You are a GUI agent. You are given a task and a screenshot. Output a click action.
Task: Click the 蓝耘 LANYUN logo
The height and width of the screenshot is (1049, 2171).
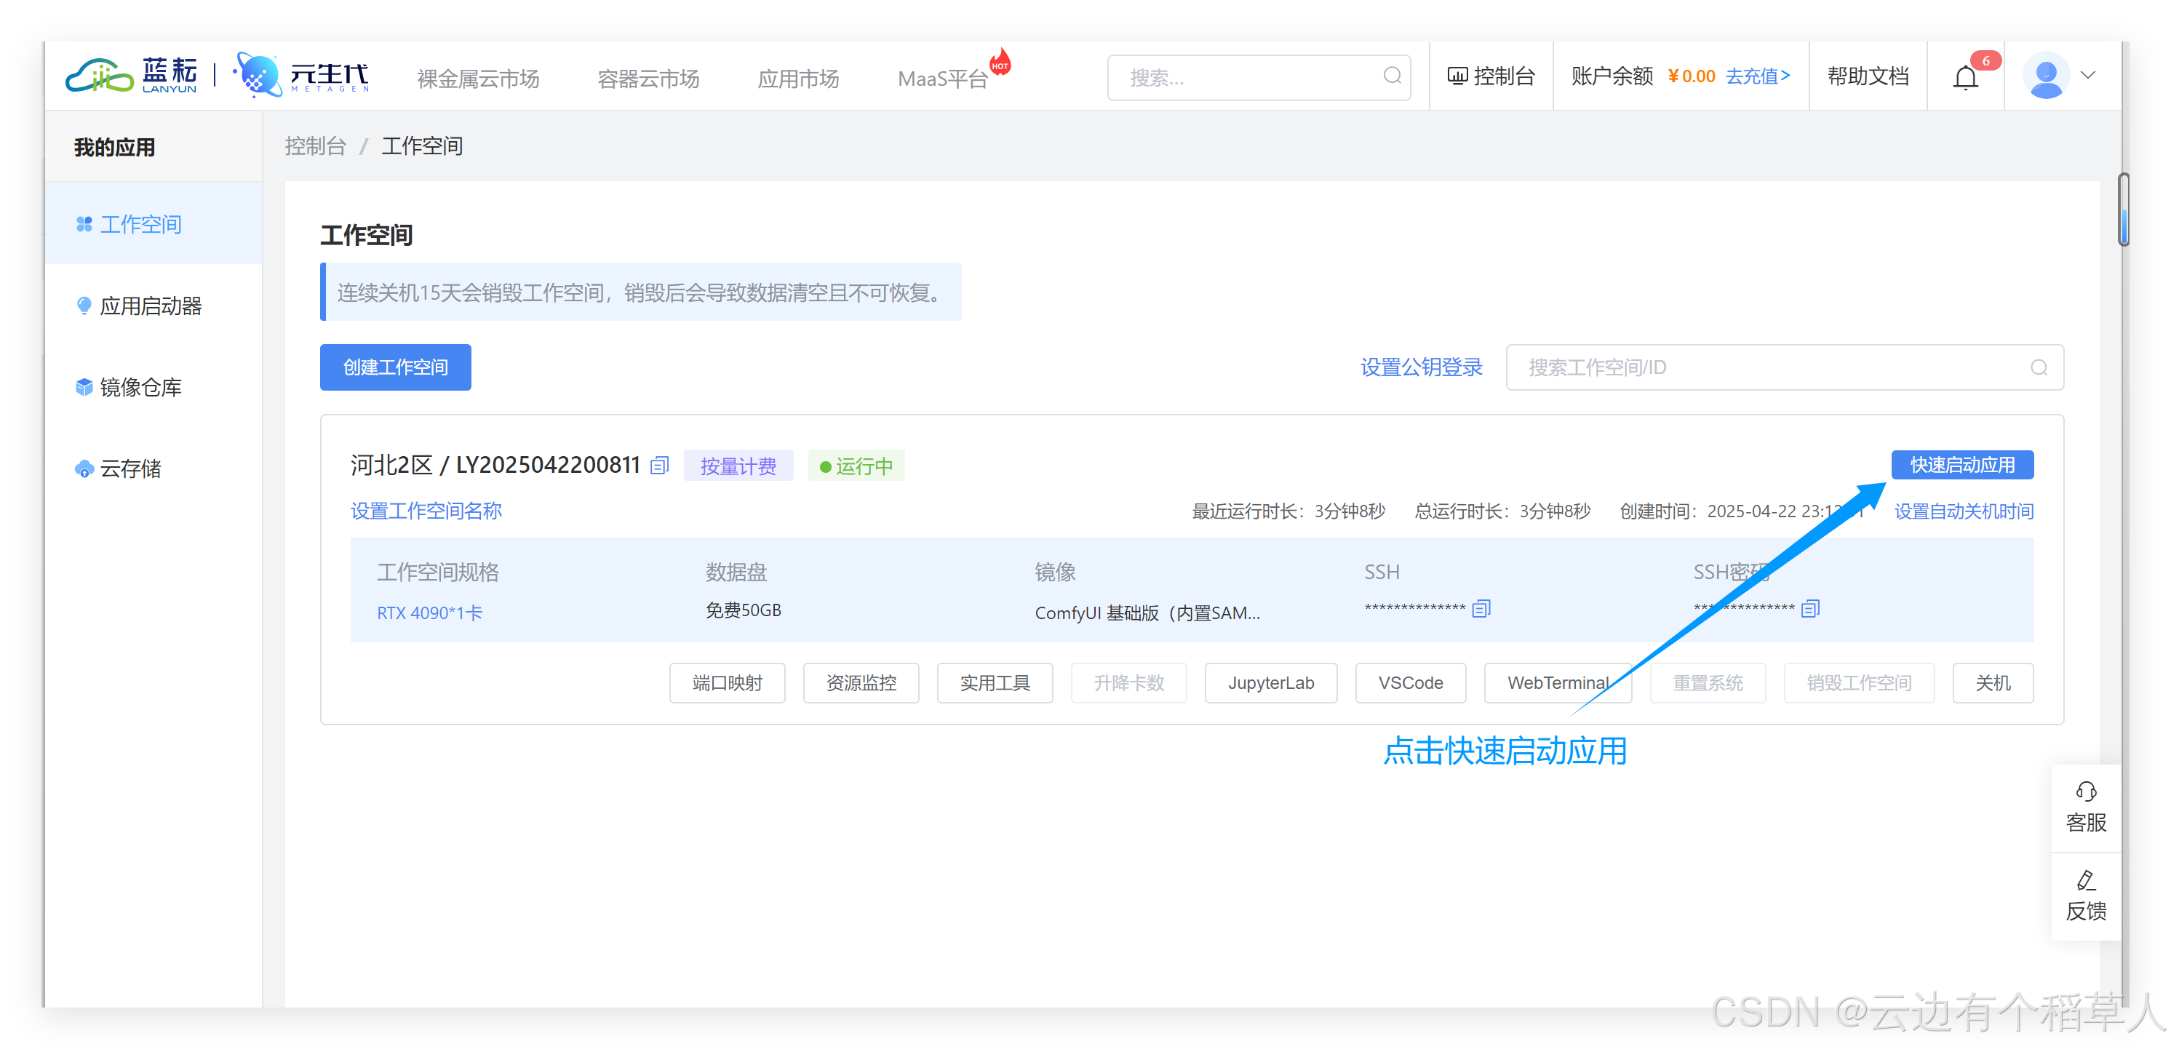(132, 76)
